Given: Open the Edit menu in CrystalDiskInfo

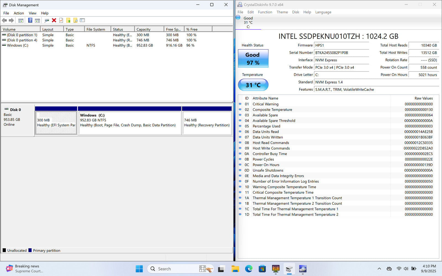Looking at the screenshot, I should tap(251, 12).
